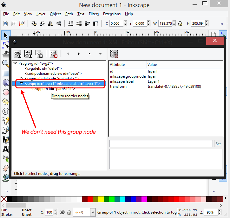Click the Raise node up arrow
The width and height of the screenshot is (230, 218).
(x=90, y=54)
